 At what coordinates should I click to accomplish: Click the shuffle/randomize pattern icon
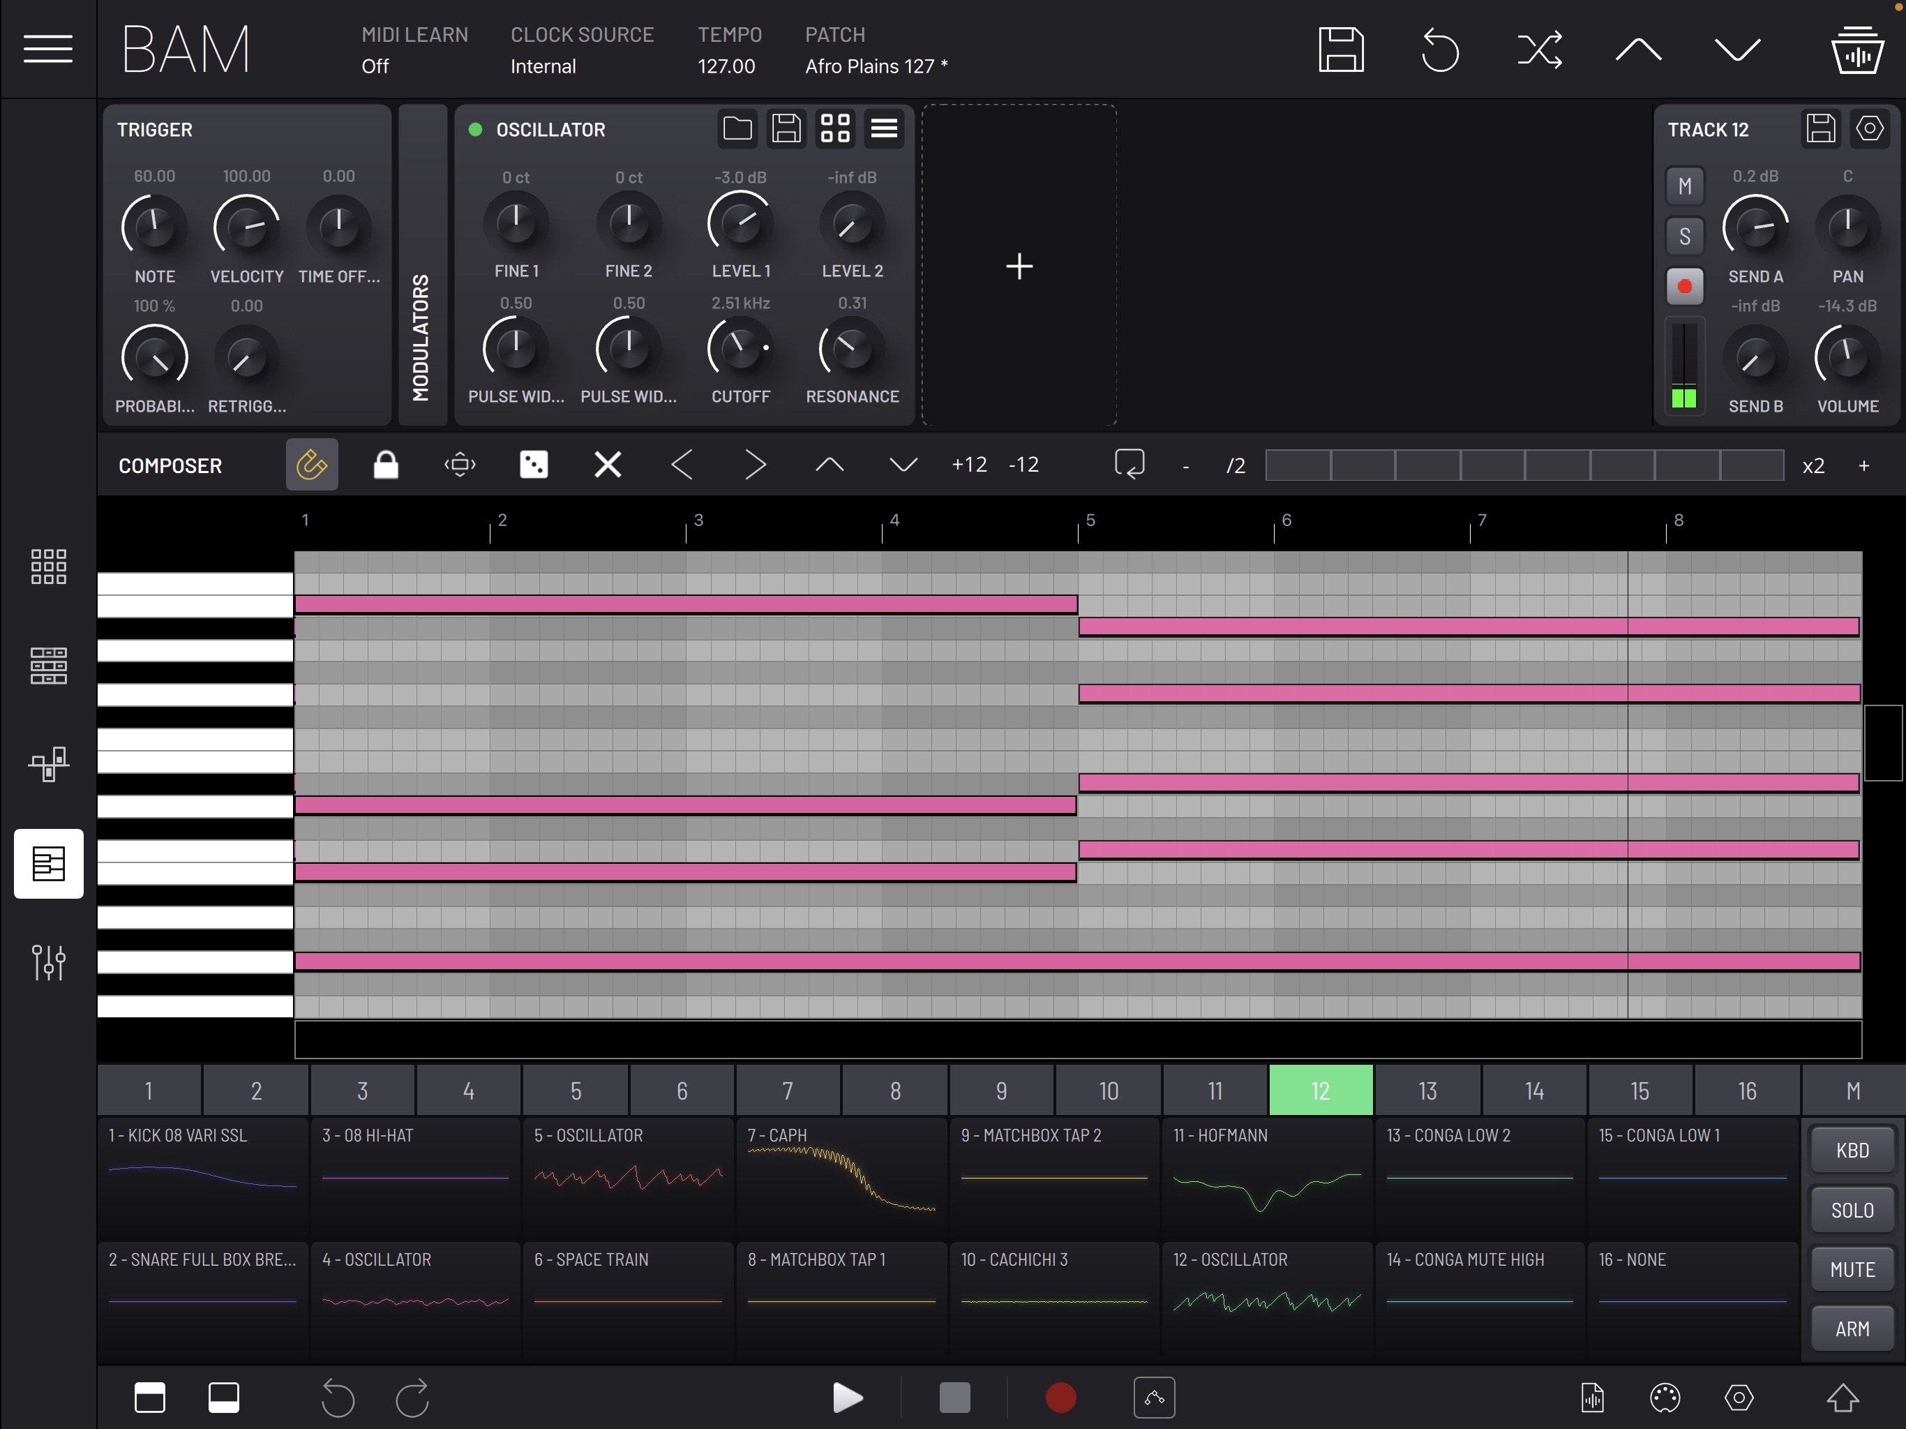click(x=1538, y=48)
